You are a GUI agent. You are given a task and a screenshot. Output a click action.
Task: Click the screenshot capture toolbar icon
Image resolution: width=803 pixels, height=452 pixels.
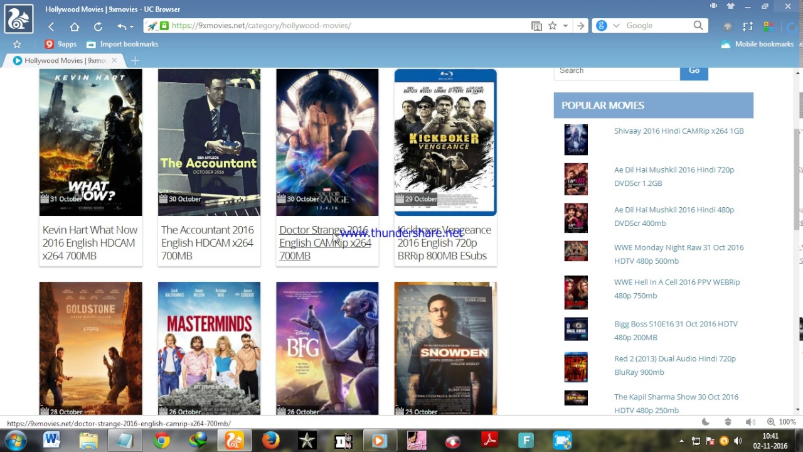pyautogui.click(x=748, y=26)
